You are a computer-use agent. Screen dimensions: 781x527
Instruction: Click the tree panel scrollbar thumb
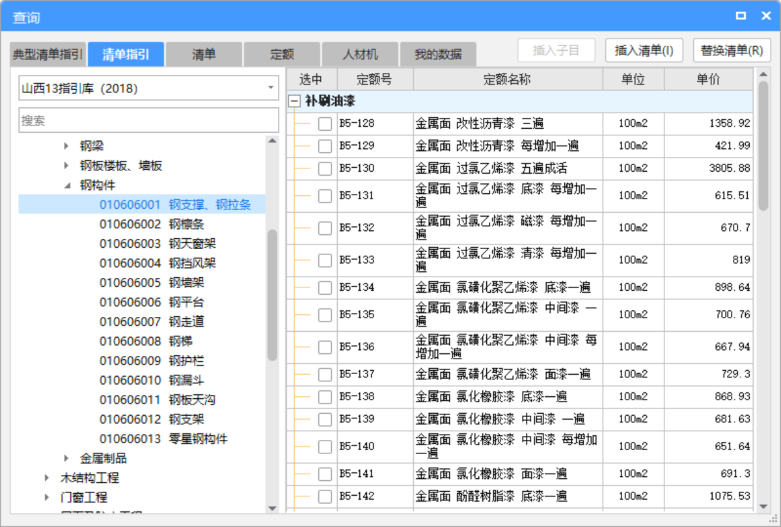(272, 295)
